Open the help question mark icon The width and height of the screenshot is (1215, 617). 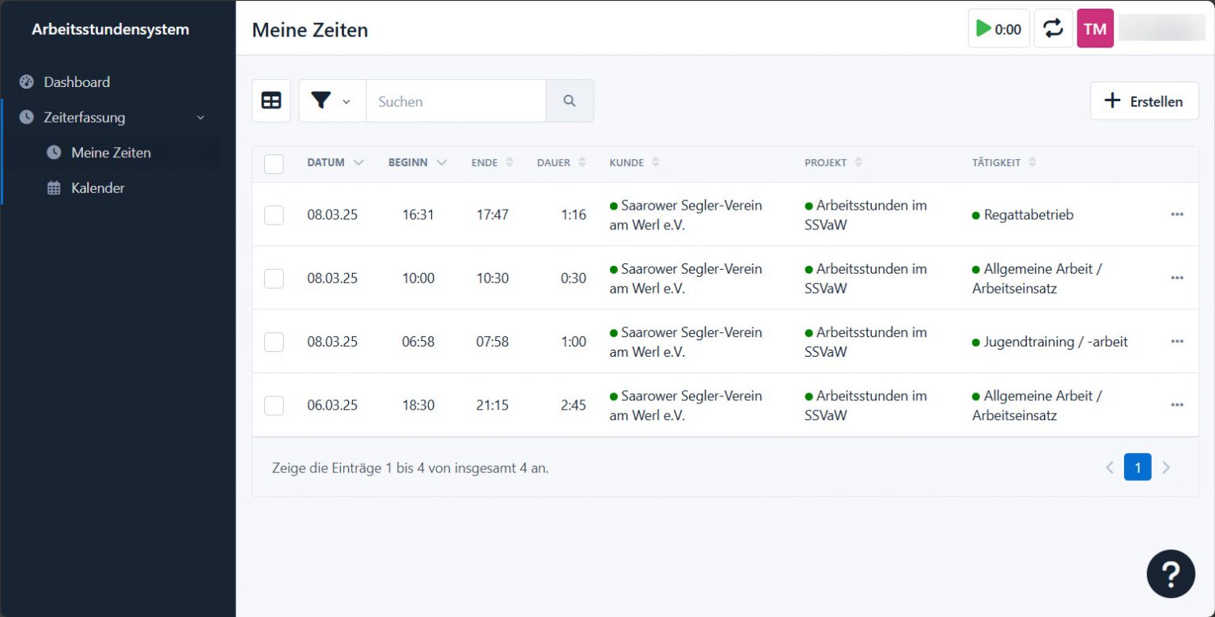click(x=1171, y=573)
